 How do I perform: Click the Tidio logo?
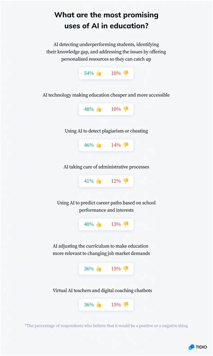(x=198, y=347)
